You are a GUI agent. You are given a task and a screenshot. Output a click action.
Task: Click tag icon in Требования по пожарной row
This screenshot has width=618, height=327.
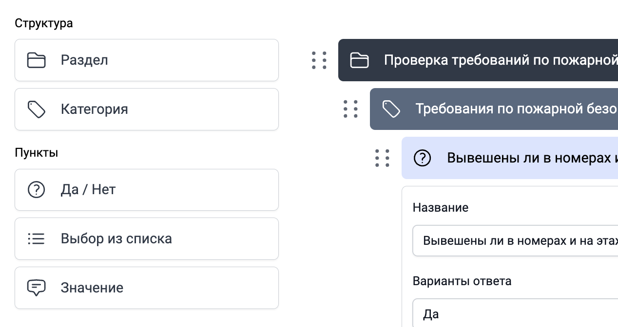pyautogui.click(x=391, y=109)
